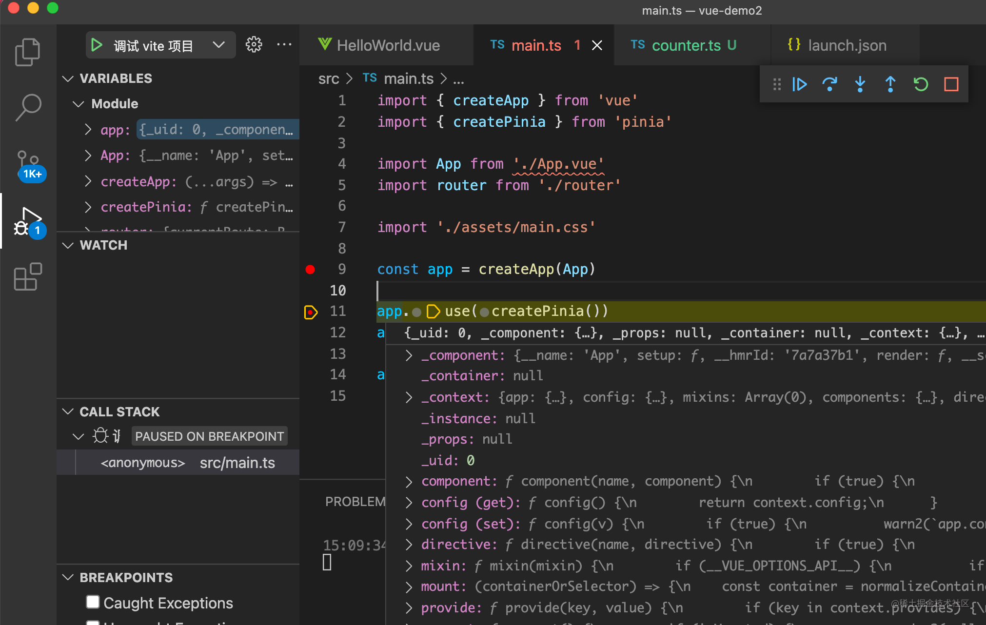This screenshot has height=625, width=986.
Task: Click the debug Continue button
Action: coord(800,84)
